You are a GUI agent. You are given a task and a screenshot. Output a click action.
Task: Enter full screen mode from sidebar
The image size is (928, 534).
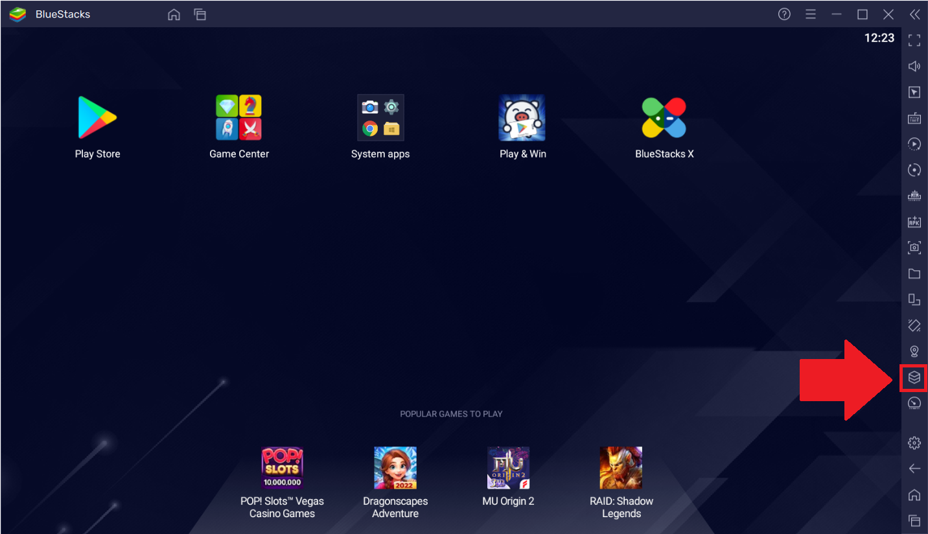click(x=914, y=40)
